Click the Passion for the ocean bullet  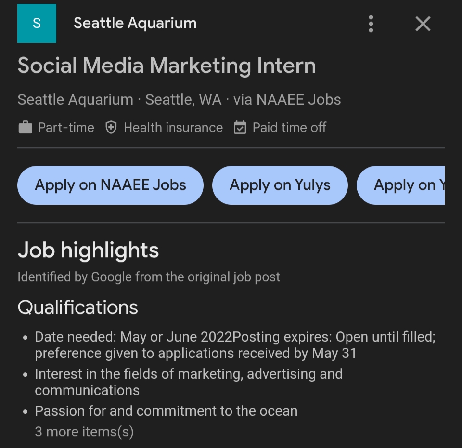166,411
